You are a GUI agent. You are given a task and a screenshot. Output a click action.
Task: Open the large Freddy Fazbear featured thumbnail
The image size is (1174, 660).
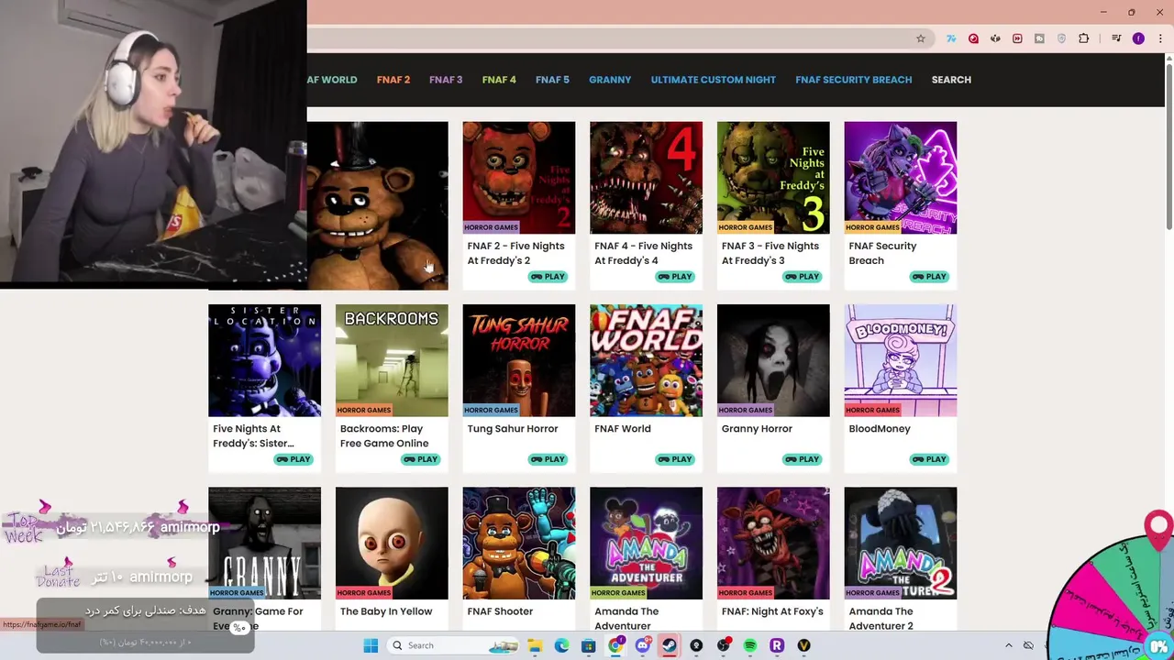point(378,205)
